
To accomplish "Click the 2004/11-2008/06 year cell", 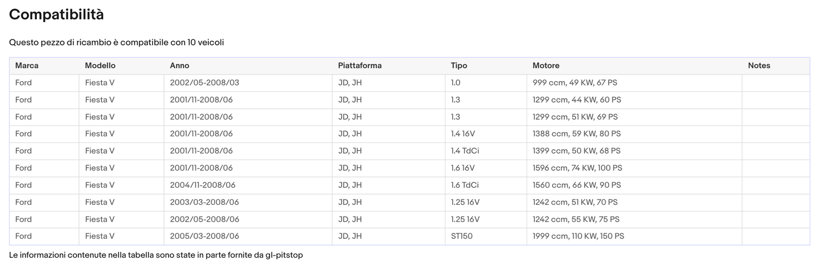I will pyautogui.click(x=203, y=185).
